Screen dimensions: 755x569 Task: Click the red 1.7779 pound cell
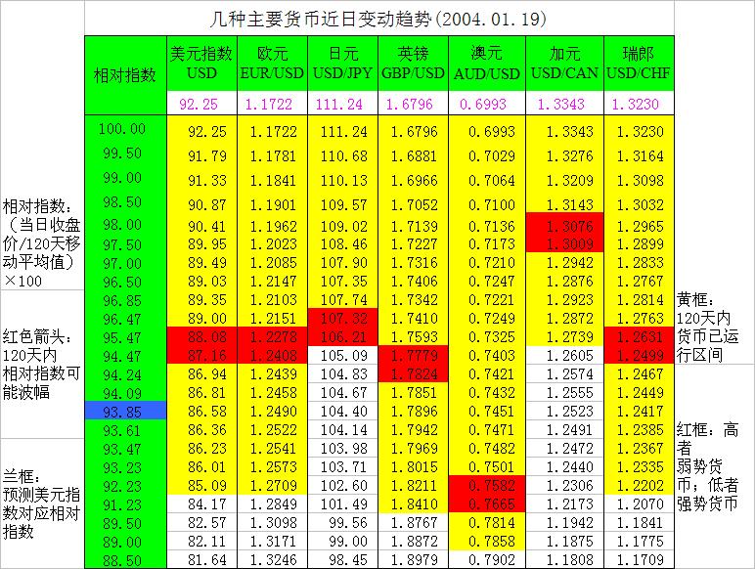pos(413,355)
